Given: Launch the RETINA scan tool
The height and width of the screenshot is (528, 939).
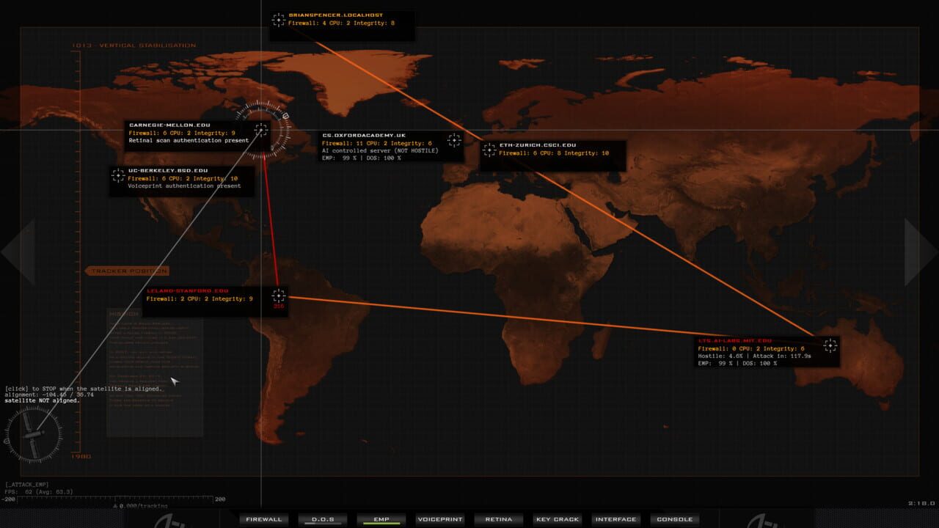Looking at the screenshot, I should 499,519.
